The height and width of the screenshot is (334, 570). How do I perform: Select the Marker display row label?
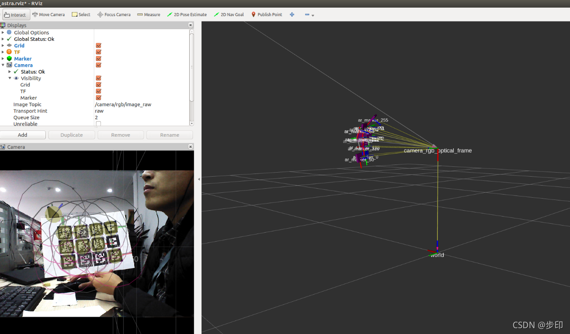coord(23,58)
